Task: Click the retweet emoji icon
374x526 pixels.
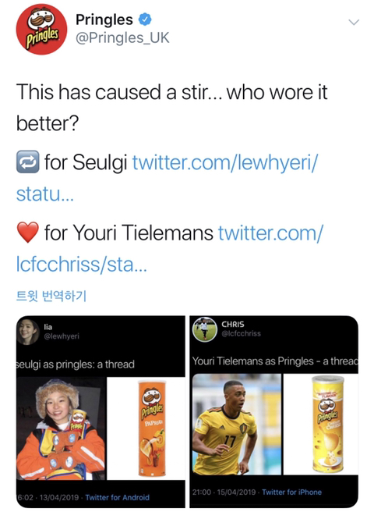Action: pyautogui.click(x=28, y=162)
